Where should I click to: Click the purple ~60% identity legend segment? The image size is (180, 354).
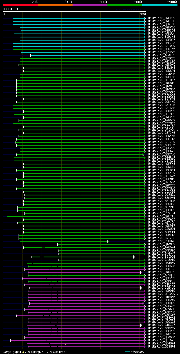[90, 5]
